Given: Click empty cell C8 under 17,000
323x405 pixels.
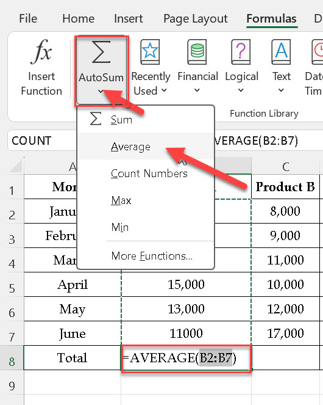Looking at the screenshot, I should pos(285,358).
